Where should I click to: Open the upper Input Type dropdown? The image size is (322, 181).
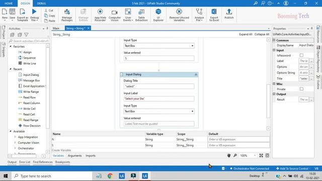tap(159, 46)
